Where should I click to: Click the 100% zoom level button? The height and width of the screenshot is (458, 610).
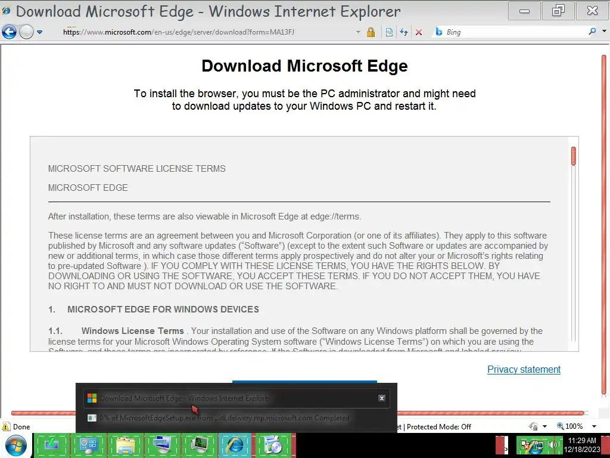(x=570, y=426)
